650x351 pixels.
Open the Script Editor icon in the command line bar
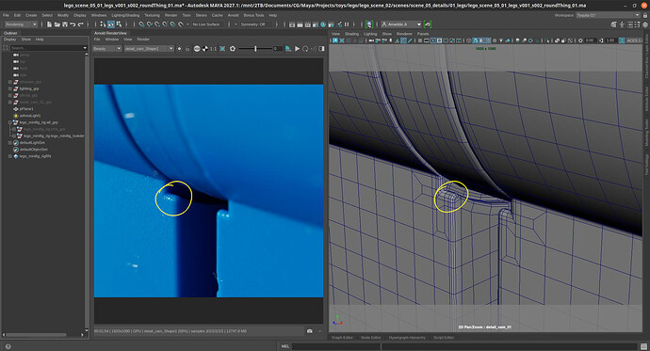643,346
